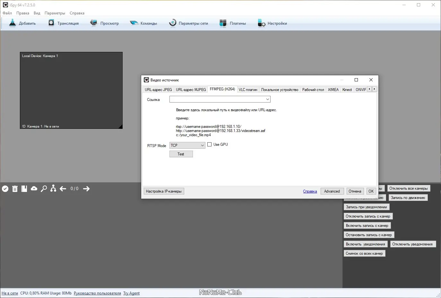Click the Test button
This screenshot has height=298, width=441.
[181, 154]
